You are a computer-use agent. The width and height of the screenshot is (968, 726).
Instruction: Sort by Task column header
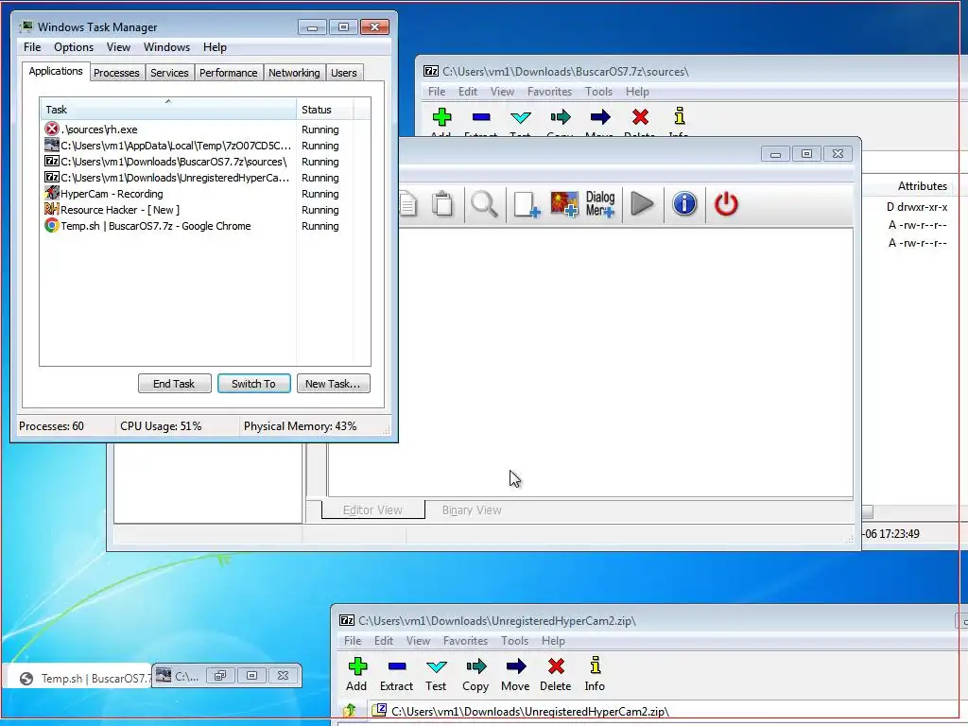168,110
